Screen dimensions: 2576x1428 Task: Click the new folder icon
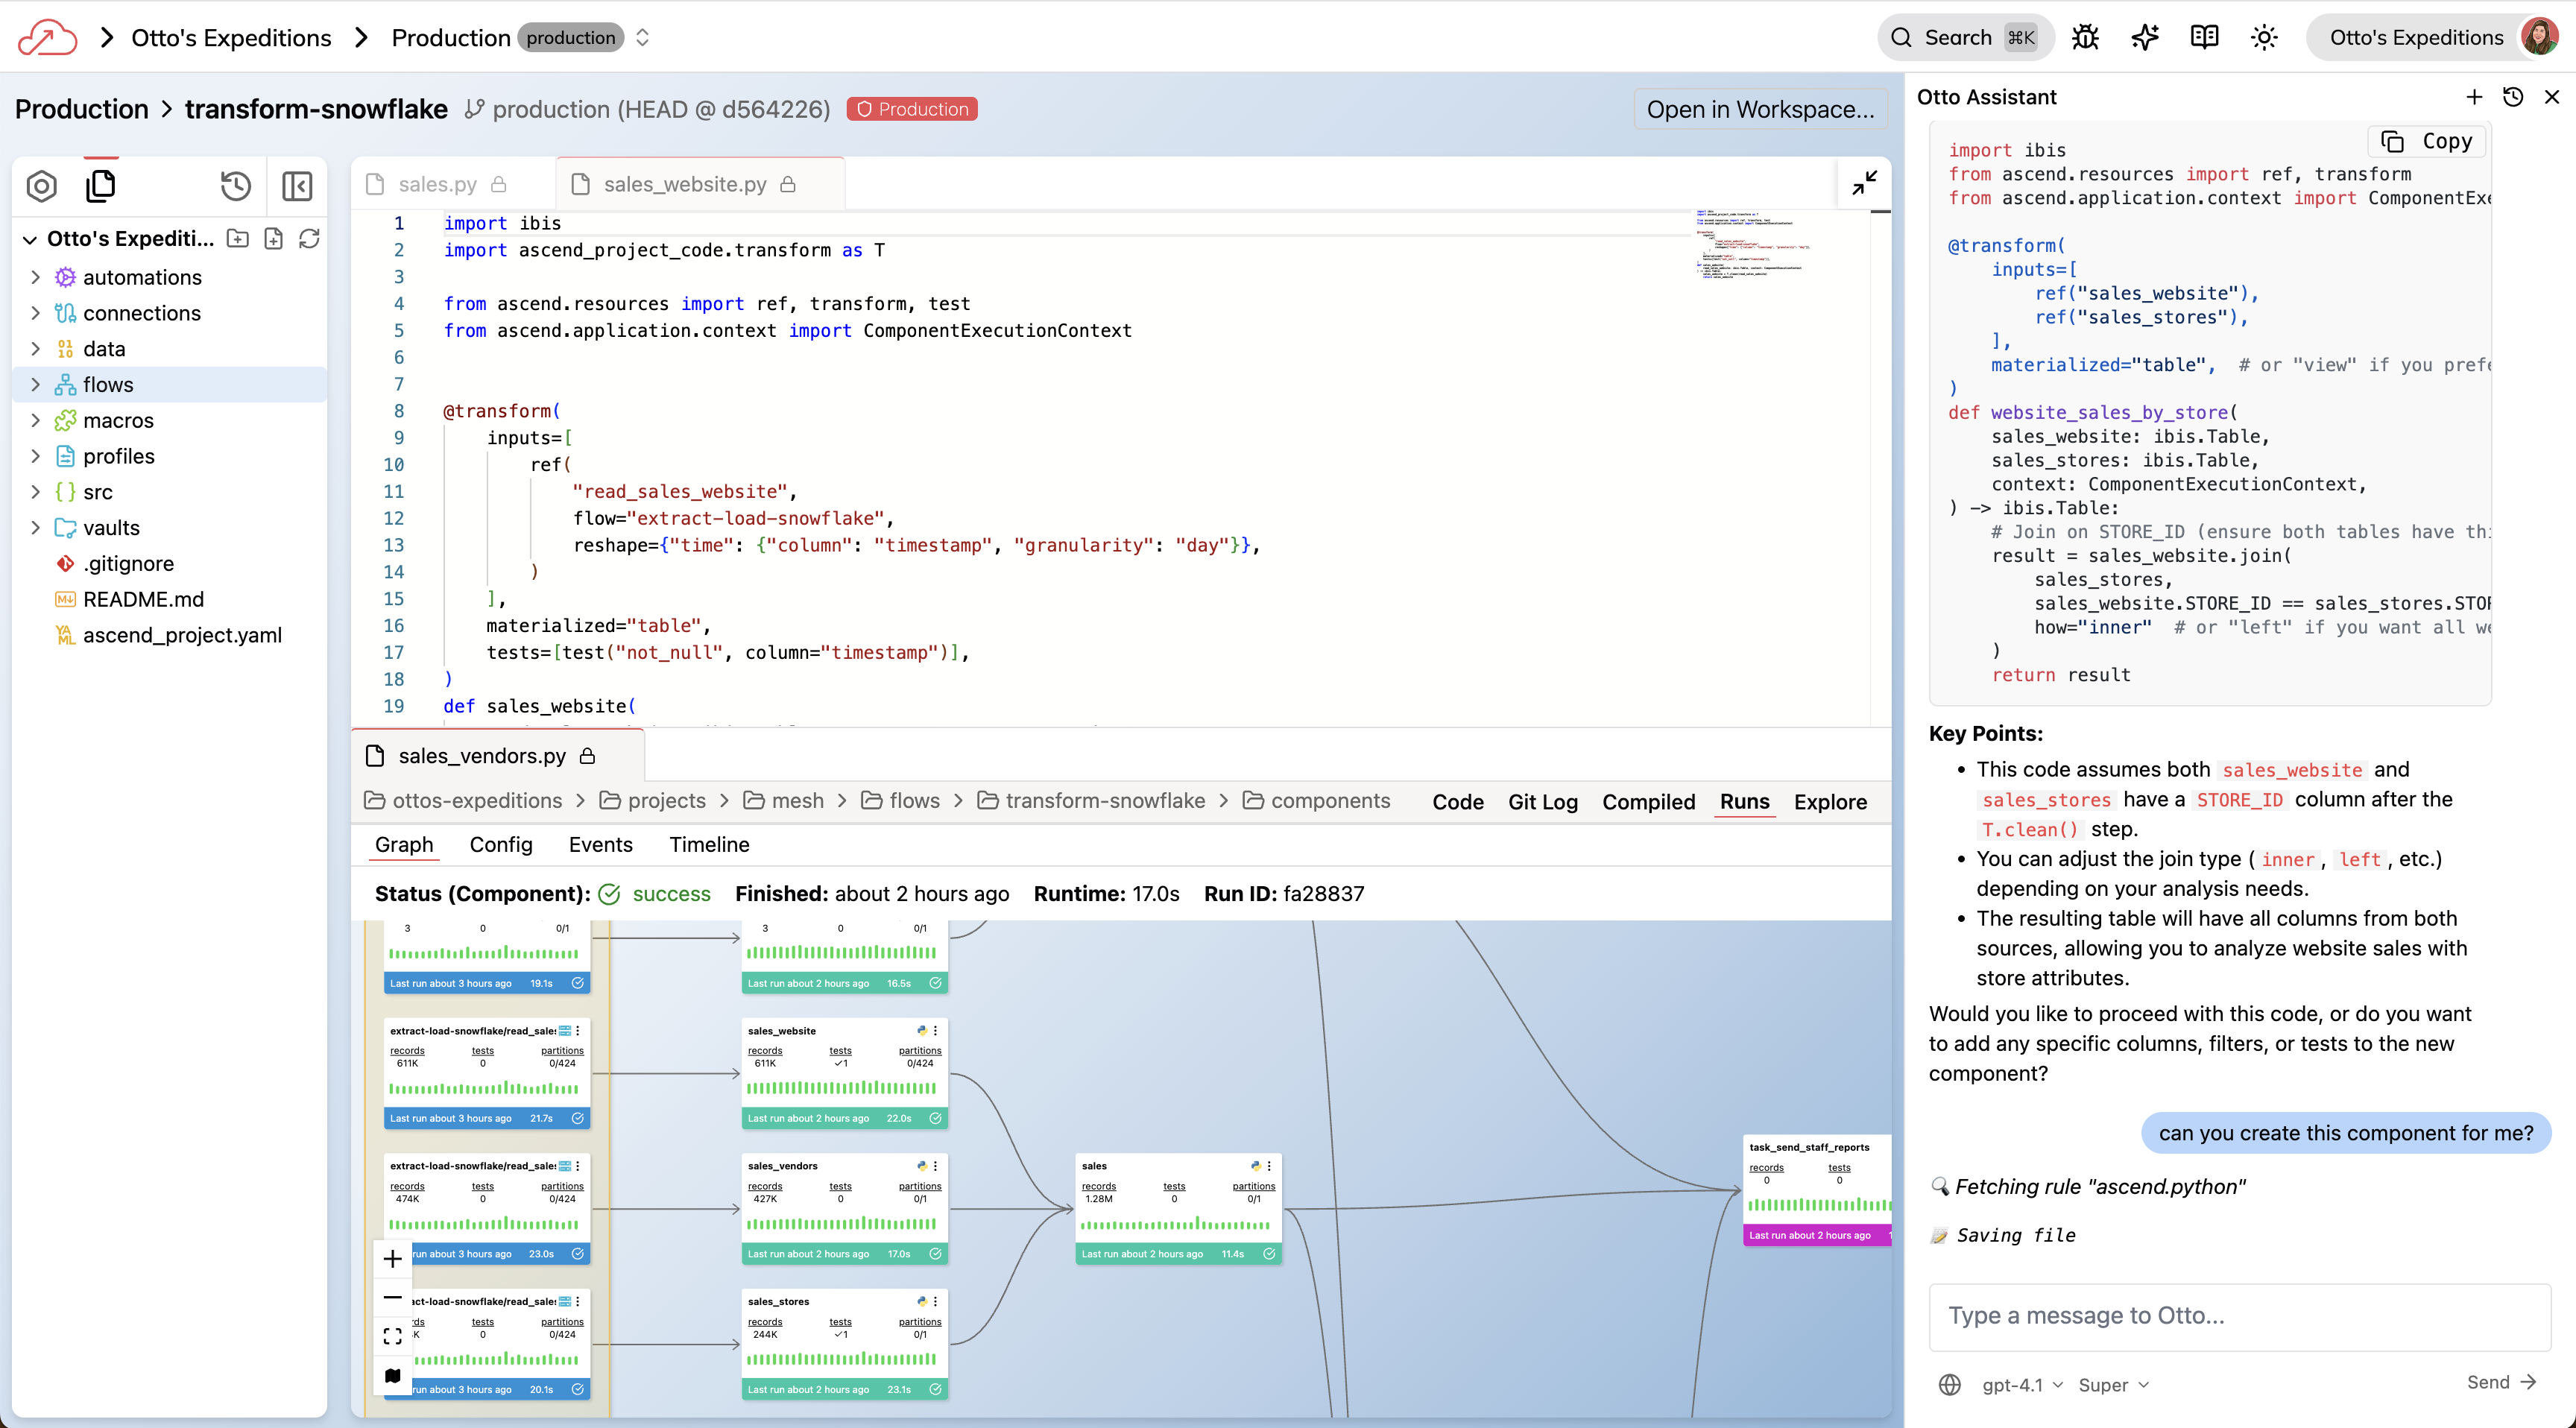(x=238, y=238)
